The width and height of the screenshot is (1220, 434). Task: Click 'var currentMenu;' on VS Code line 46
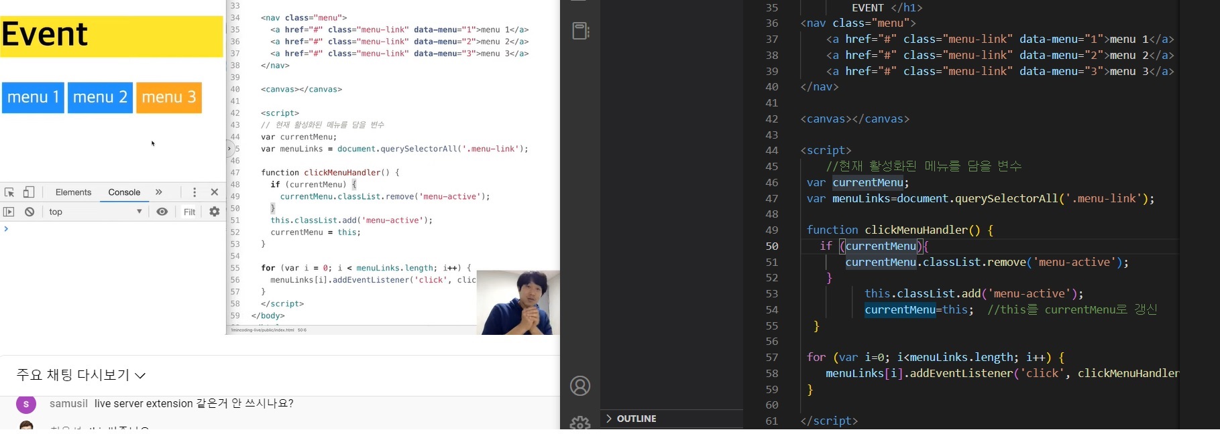click(858, 182)
